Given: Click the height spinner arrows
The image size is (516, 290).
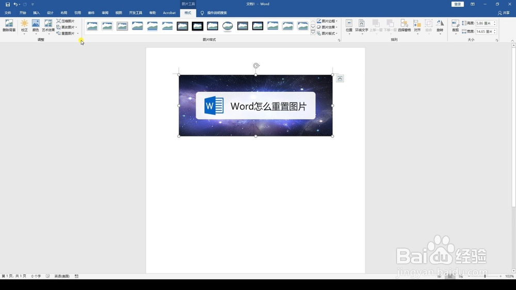Looking at the screenshot, I should tap(495, 23).
